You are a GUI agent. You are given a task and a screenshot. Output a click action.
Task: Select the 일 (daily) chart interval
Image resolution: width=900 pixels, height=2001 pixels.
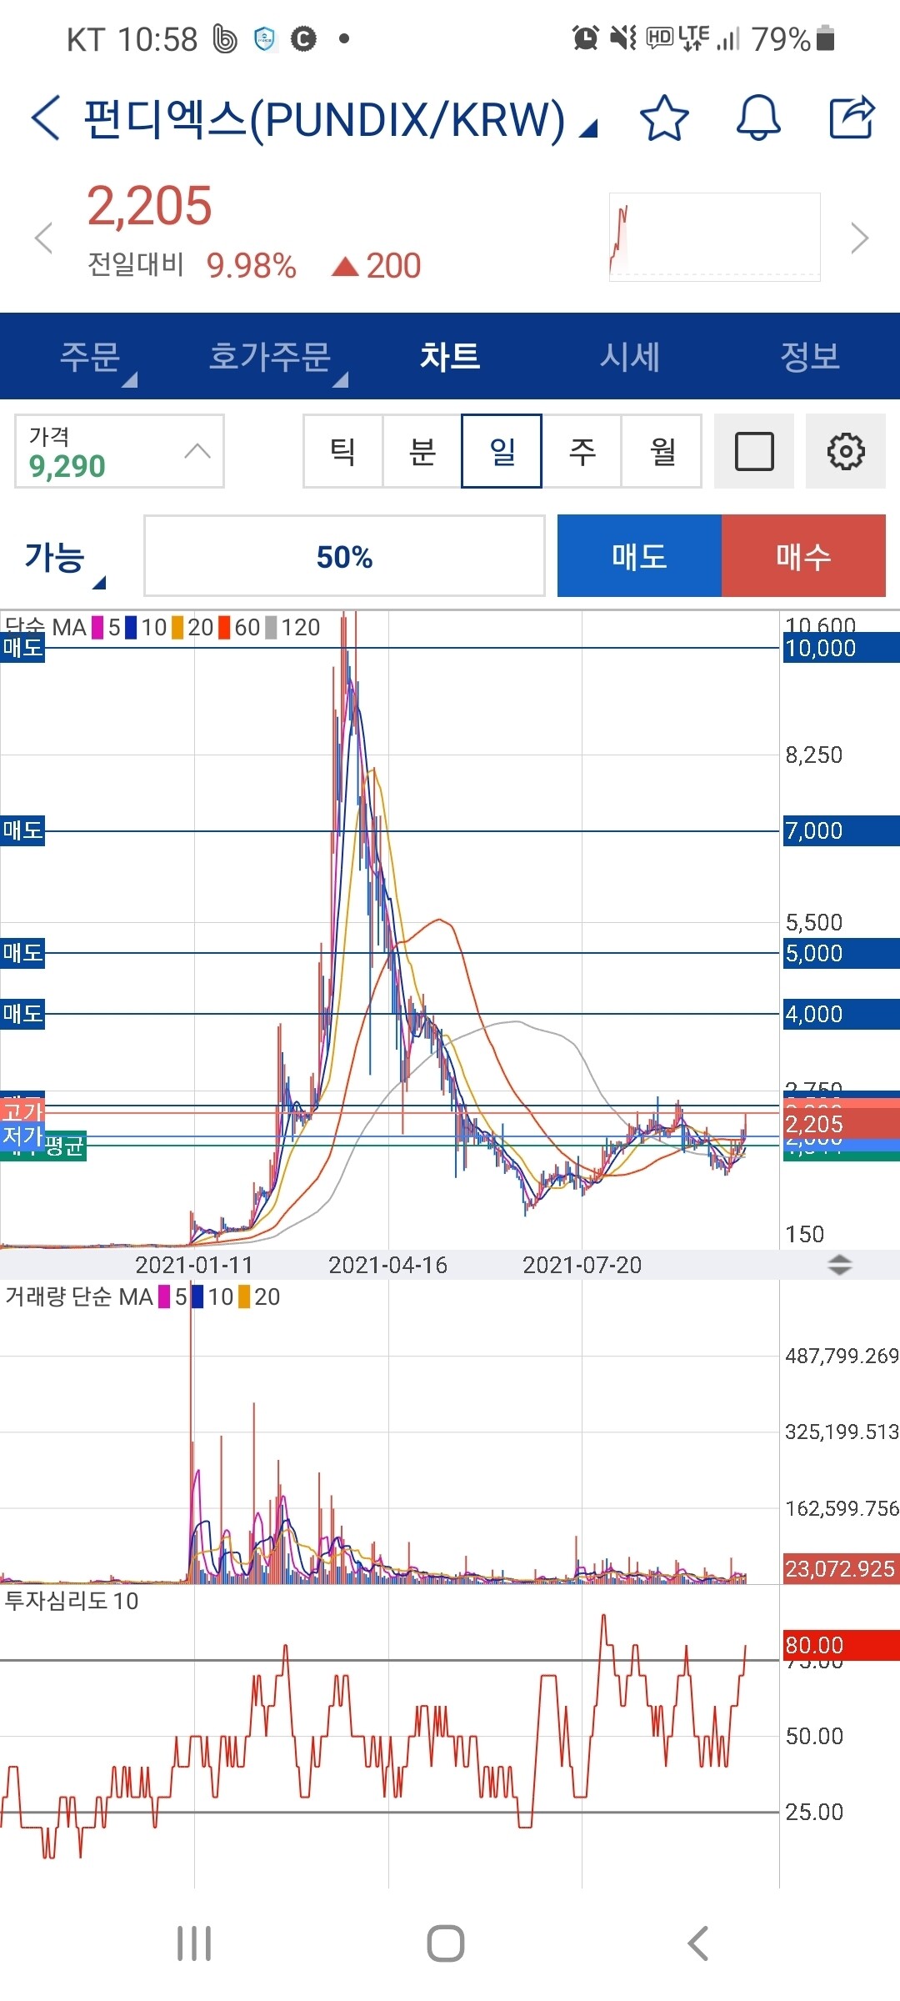[x=502, y=451]
